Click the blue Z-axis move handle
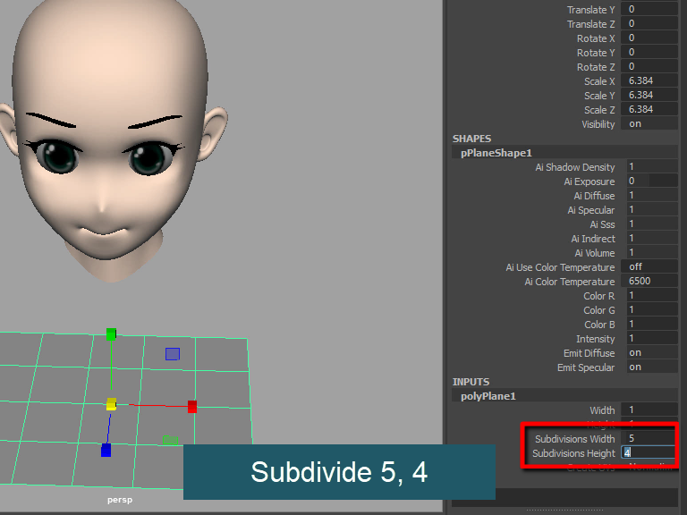This screenshot has height=515, width=687. click(106, 450)
